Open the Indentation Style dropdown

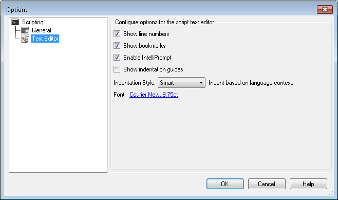coord(181,83)
